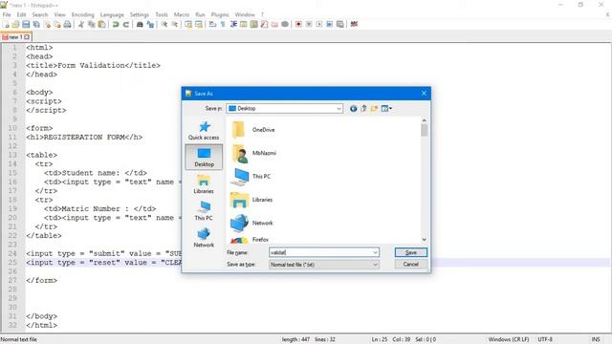Image resolution: width=612 pixels, height=344 pixels.
Task: Open the Search menu
Action: point(40,14)
